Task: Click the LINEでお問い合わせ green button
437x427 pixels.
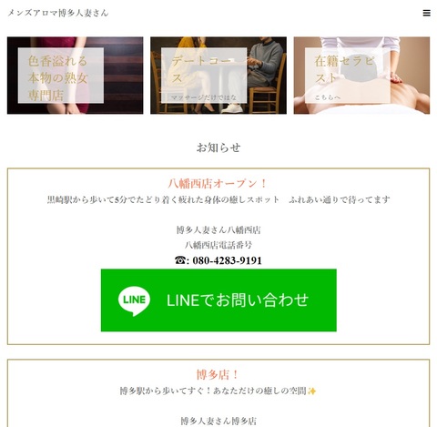Action: coord(218,300)
